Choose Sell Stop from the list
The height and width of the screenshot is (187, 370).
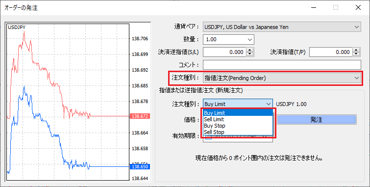(238, 132)
